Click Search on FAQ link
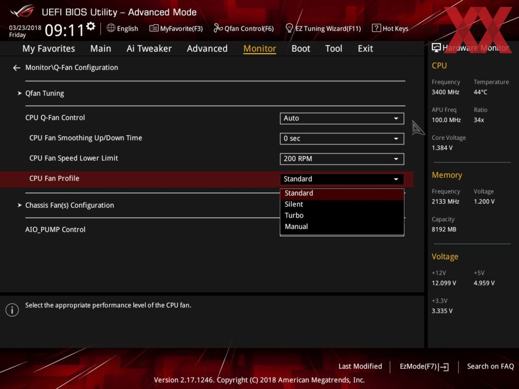Screen dimensions: 519x389 [x=490, y=366]
